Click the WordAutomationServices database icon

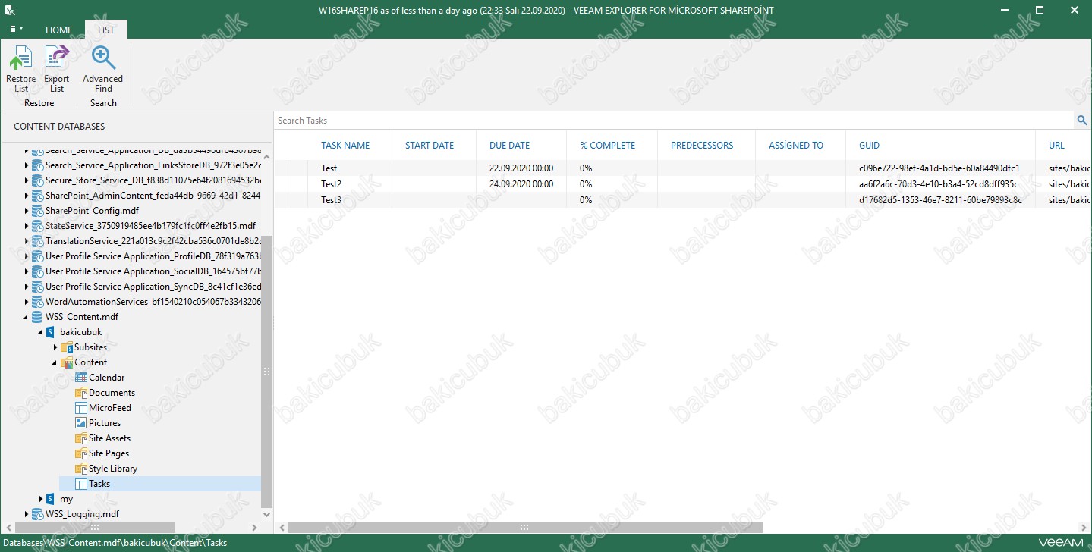[x=37, y=302]
